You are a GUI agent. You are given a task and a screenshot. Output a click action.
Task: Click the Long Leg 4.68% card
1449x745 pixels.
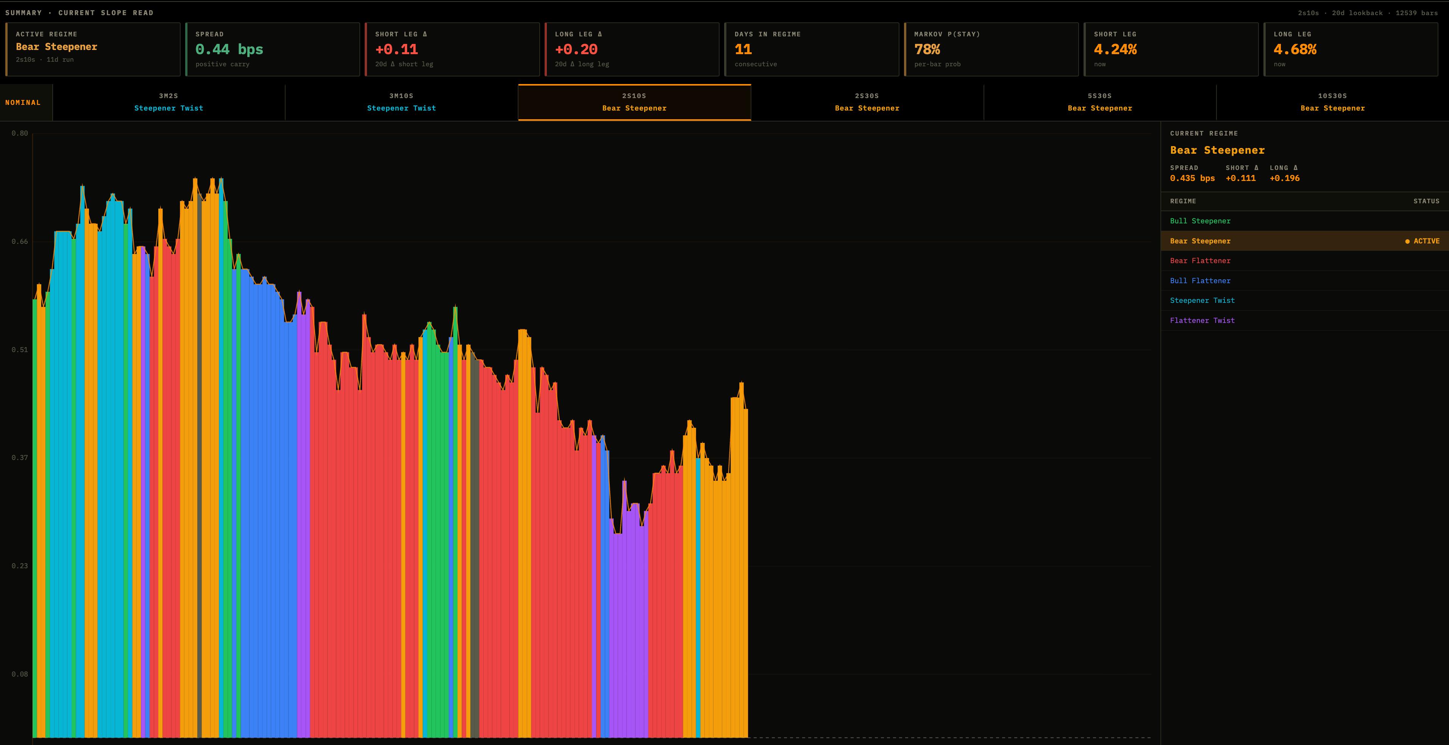click(x=1351, y=50)
